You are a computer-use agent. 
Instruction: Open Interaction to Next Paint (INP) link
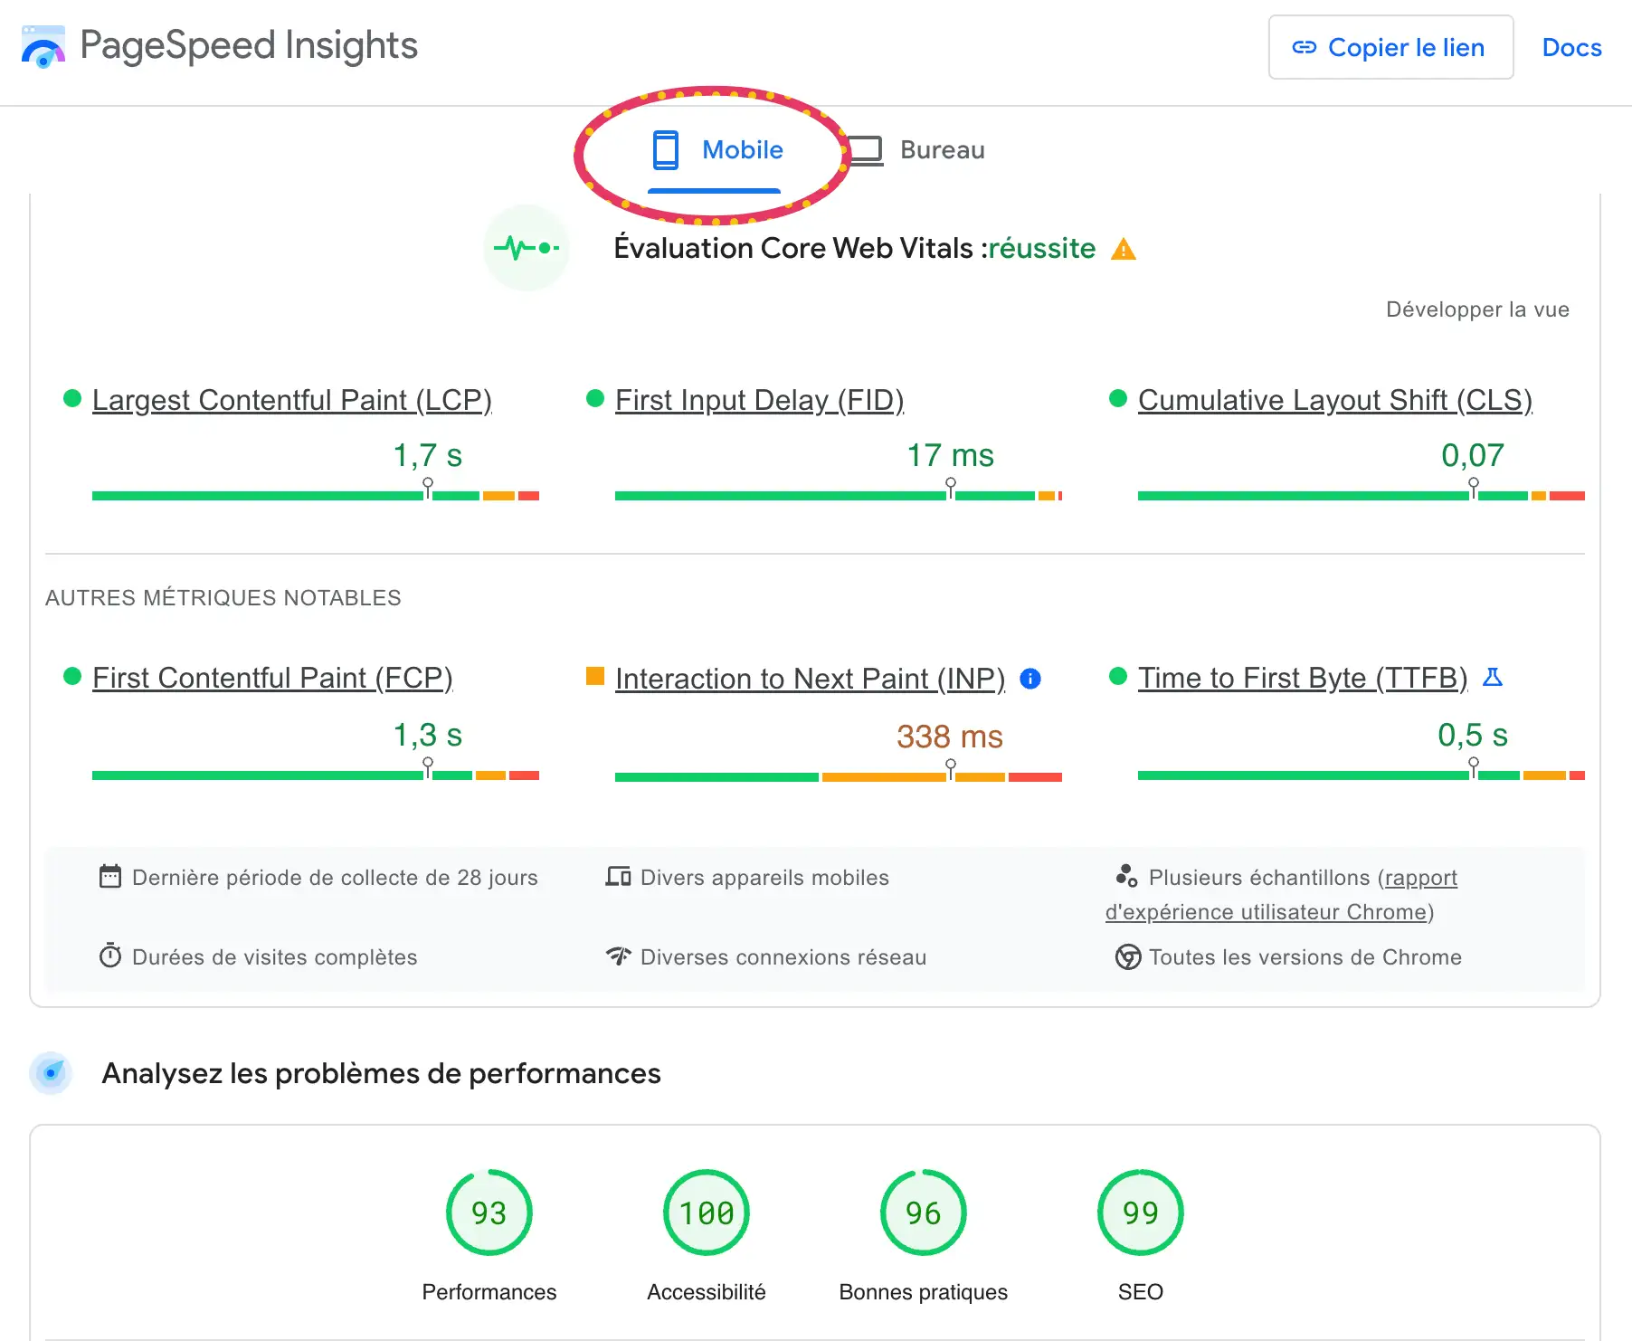pyautogui.click(x=811, y=679)
